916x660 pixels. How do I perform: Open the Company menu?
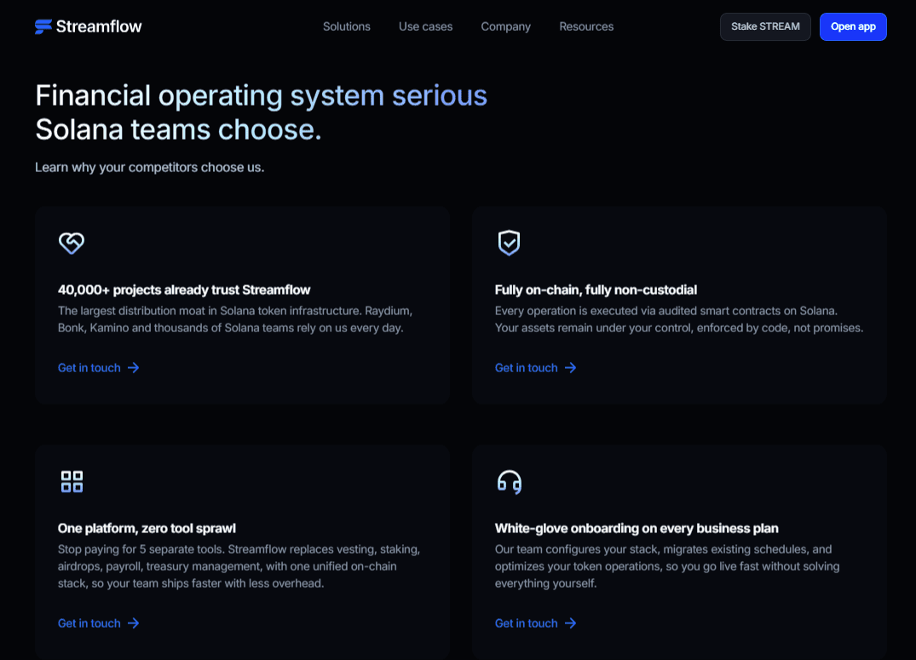[506, 27]
